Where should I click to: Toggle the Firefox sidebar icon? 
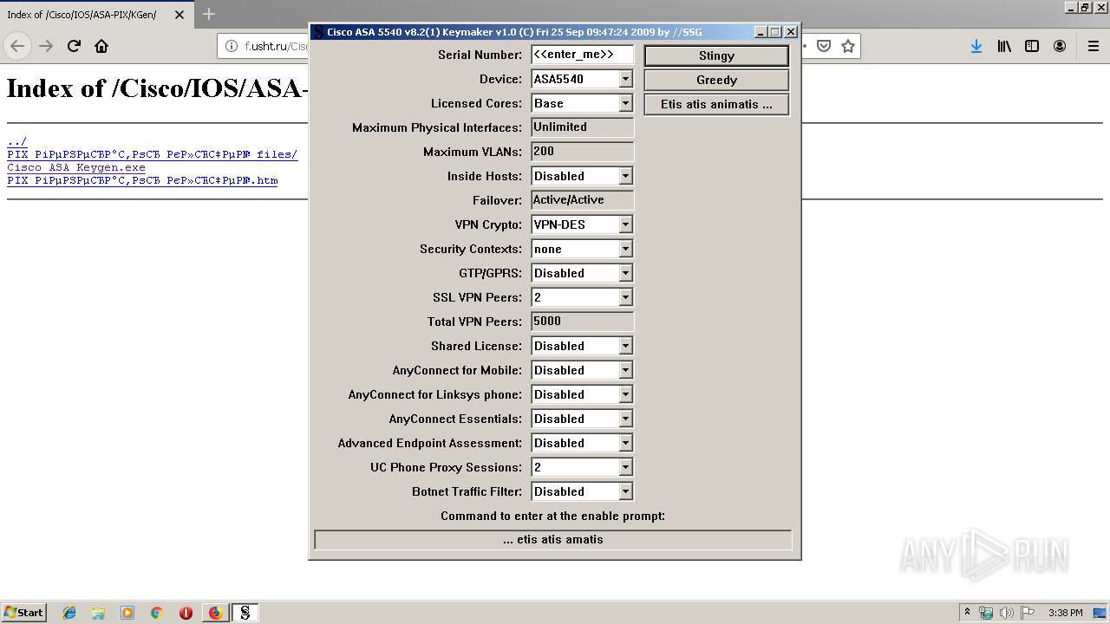coord(1032,46)
